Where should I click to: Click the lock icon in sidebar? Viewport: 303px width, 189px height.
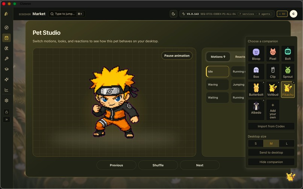(x=6, y=112)
